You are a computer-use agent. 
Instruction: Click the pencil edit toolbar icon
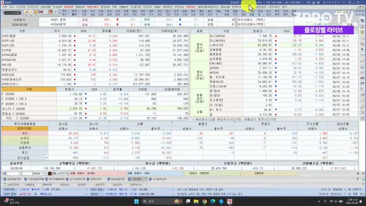(31, 12)
